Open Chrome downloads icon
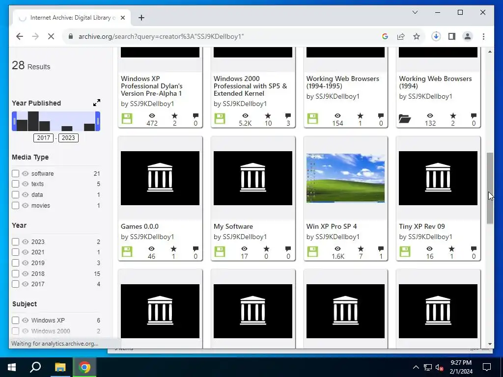 pyautogui.click(x=436, y=36)
